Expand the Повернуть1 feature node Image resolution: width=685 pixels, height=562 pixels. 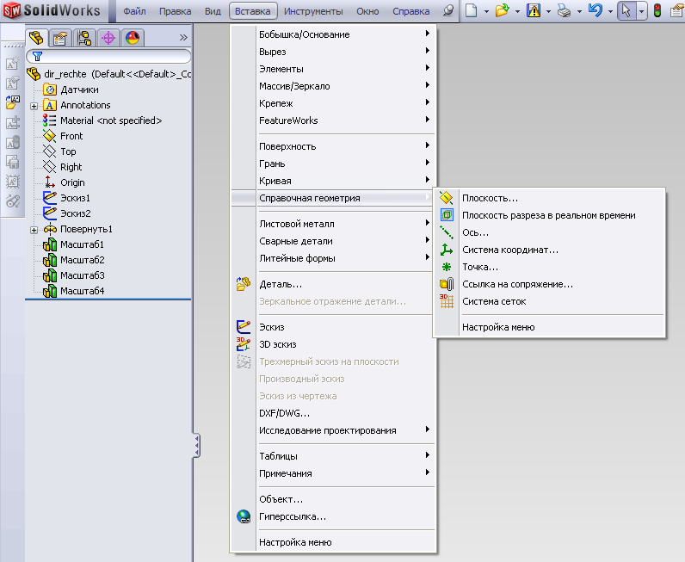tap(34, 230)
